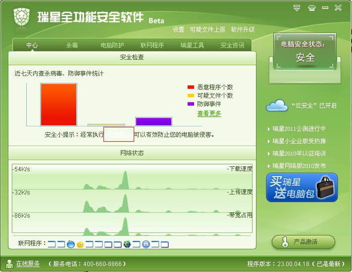Click 防御事件 legend label

209,104
